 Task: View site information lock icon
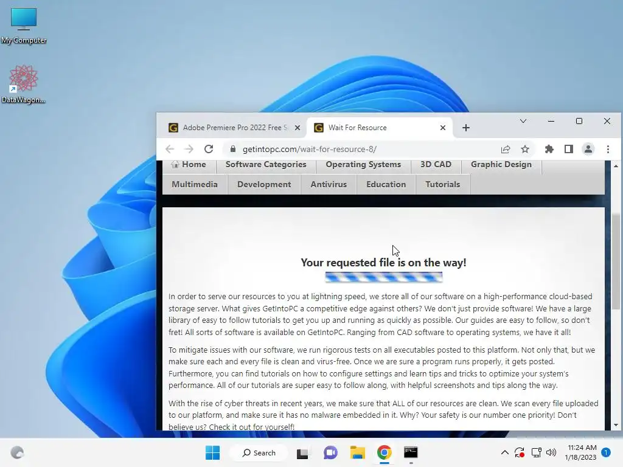[x=233, y=149]
